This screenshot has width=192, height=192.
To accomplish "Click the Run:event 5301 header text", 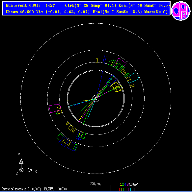I will click(x=30, y=6).
